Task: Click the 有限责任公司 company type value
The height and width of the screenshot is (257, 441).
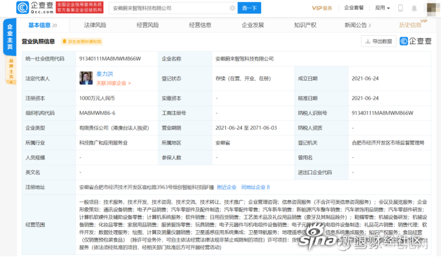Action: coord(114,128)
